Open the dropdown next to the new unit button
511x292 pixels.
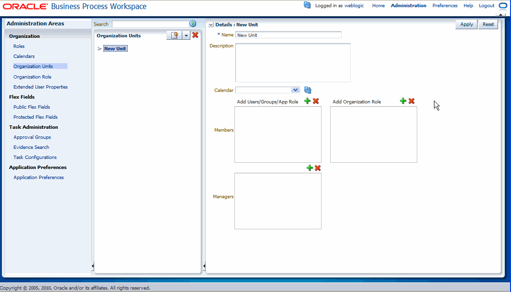(x=186, y=35)
